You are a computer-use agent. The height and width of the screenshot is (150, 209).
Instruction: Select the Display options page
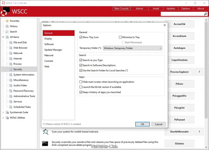pyautogui.click(x=59, y=39)
